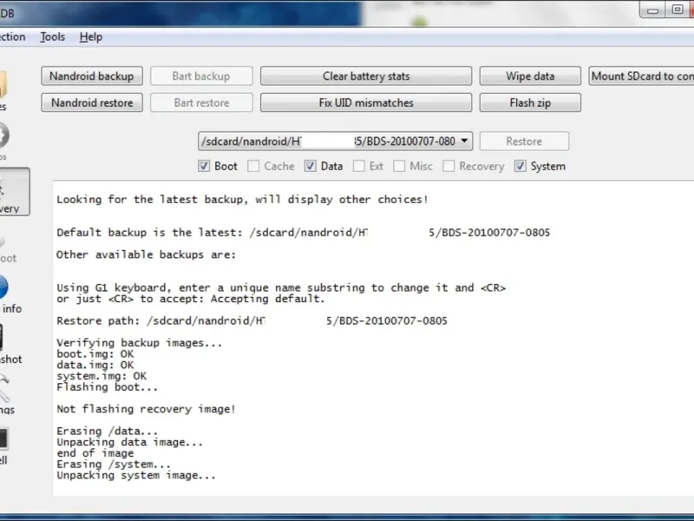Click 'Unpacking data image...' log line
This screenshot has width=694, height=521.
[x=129, y=442]
